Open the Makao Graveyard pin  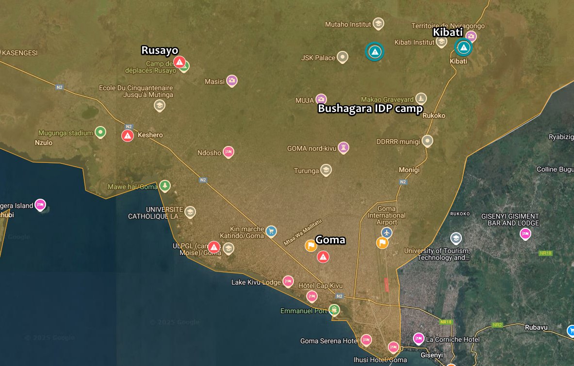pyautogui.click(x=421, y=98)
